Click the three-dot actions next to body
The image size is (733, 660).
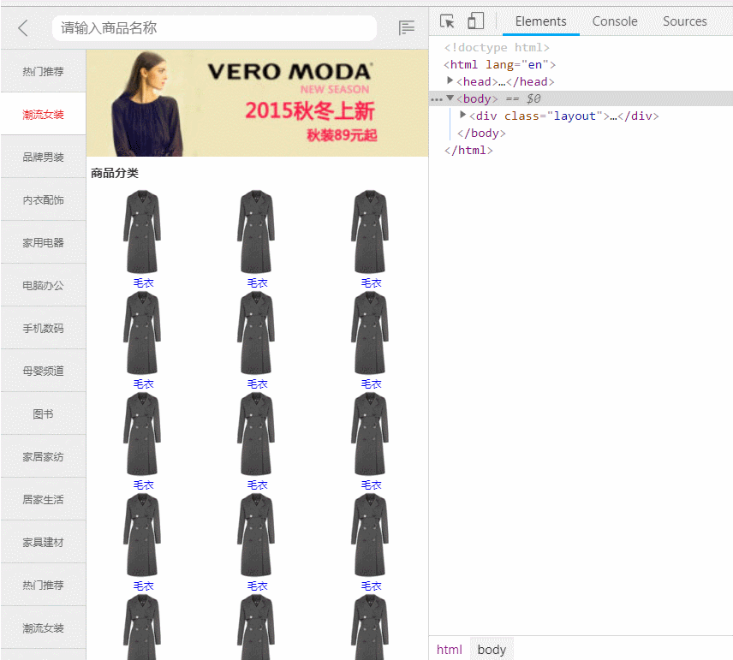click(436, 99)
